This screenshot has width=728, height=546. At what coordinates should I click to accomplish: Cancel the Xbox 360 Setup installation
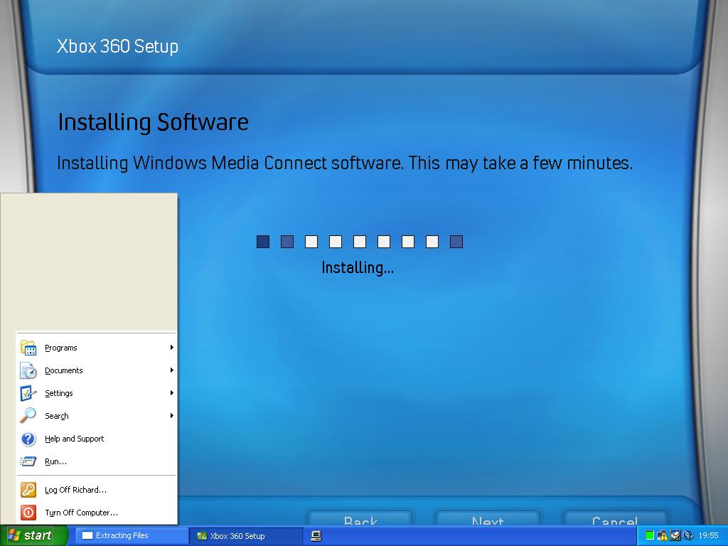point(615,518)
